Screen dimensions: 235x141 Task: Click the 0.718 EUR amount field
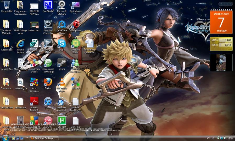[x=225, y=45]
